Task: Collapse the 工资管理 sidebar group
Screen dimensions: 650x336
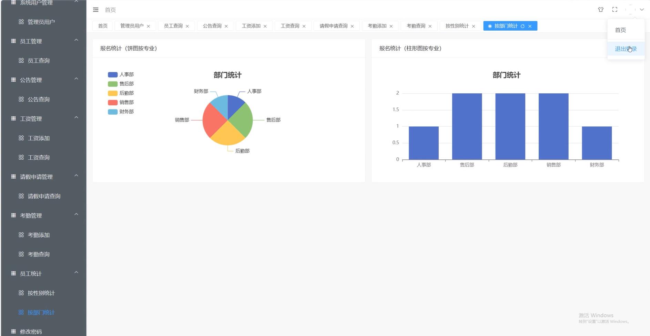Action: pos(43,119)
